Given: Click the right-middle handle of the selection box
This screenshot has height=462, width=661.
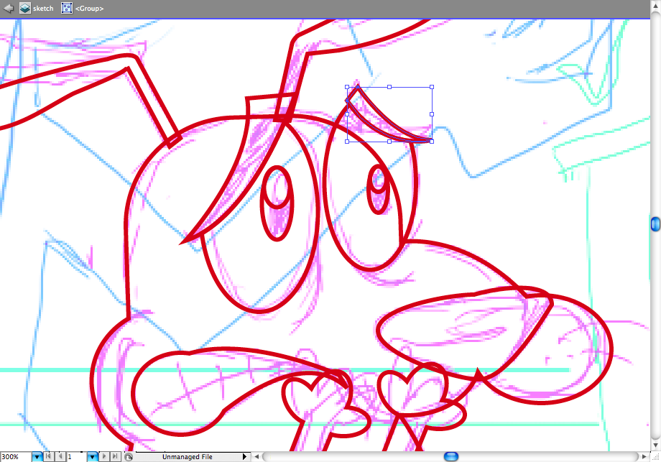Looking at the screenshot, I should click(x=432, y=114).
